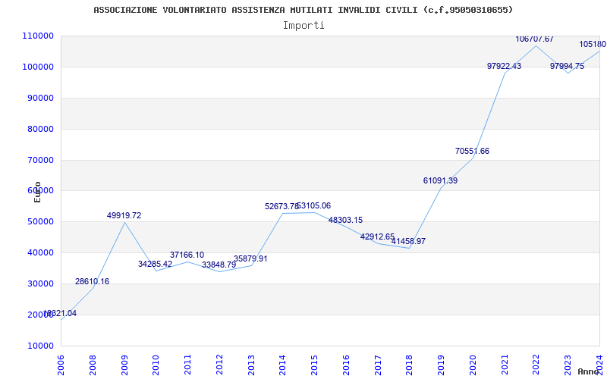Image resolution: width=607 pixels, height=379 pixels.
Task: Click the y-axis tick label 10000
Action: [x=42, y=346]
